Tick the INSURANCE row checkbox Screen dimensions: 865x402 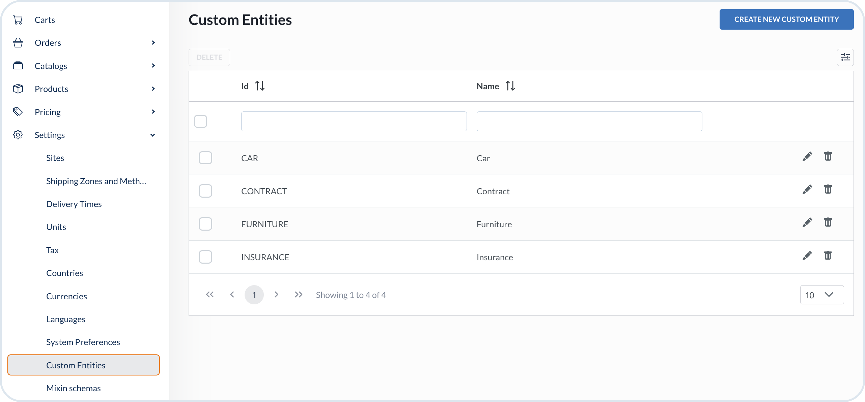pyautogui.click(x=205, y=257)
